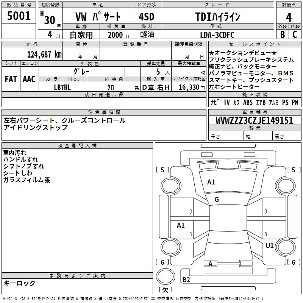
Task: Select 左右シートヒーター line
Action: [x=234, y=87]
